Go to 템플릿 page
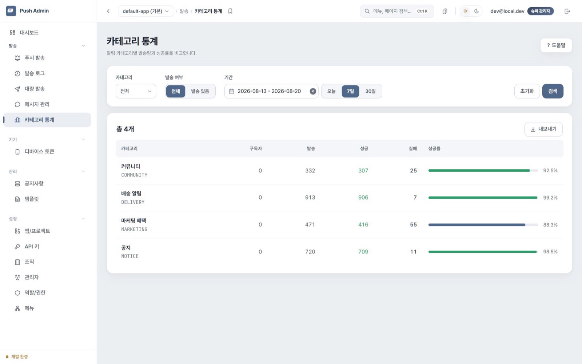The image size is (582, 364). coord(47,199)
